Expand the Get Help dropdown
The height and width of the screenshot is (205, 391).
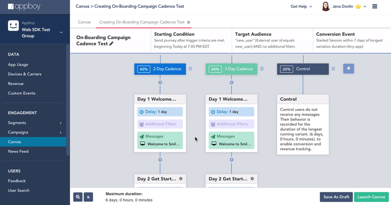tap(301, 7)
